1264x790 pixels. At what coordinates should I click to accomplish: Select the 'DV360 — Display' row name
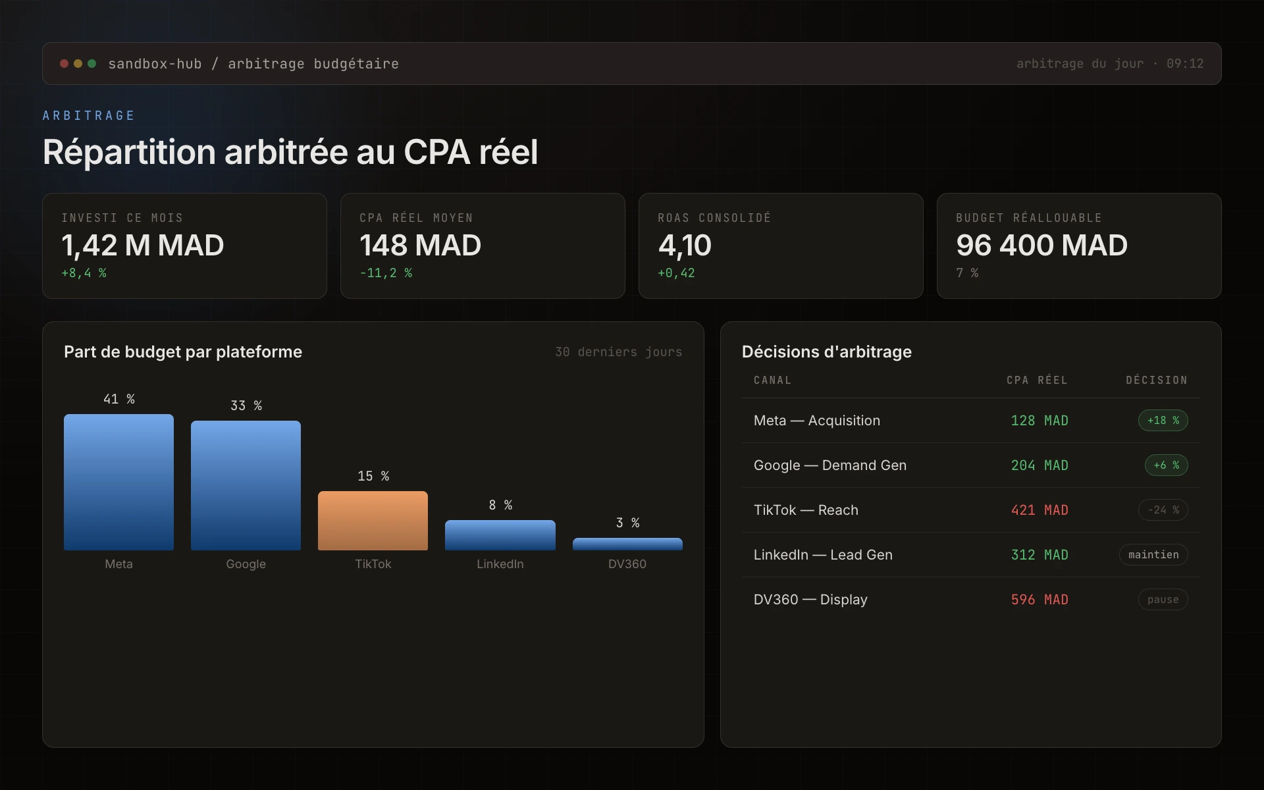point(810,600)
